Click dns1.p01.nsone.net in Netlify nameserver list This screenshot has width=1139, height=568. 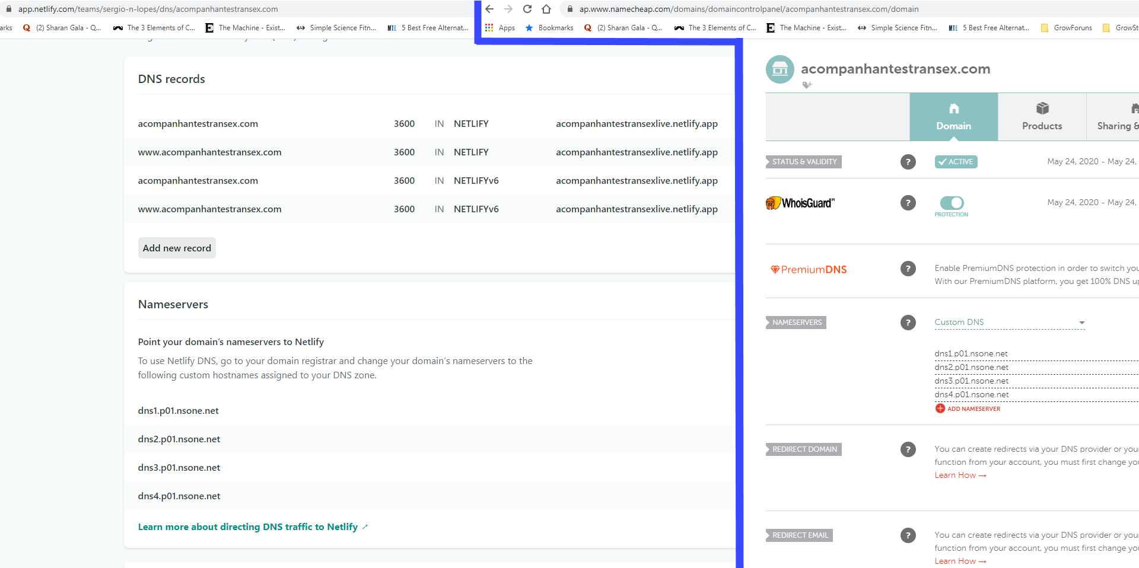click(x=179, y=411)
